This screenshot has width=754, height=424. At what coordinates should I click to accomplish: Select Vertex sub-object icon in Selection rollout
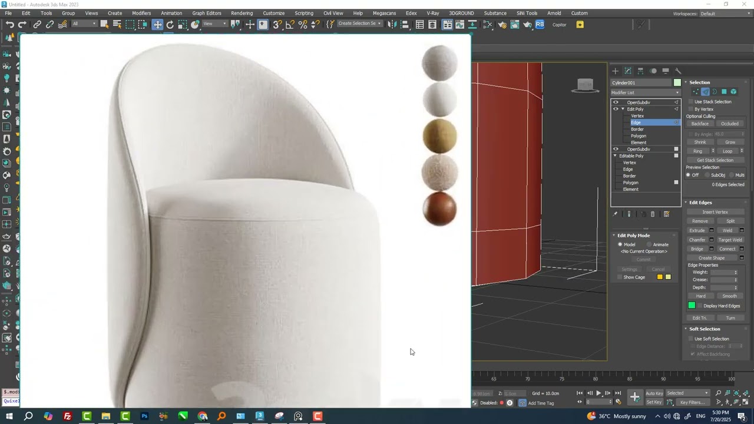pyautogui.click(x=696, y=92)
